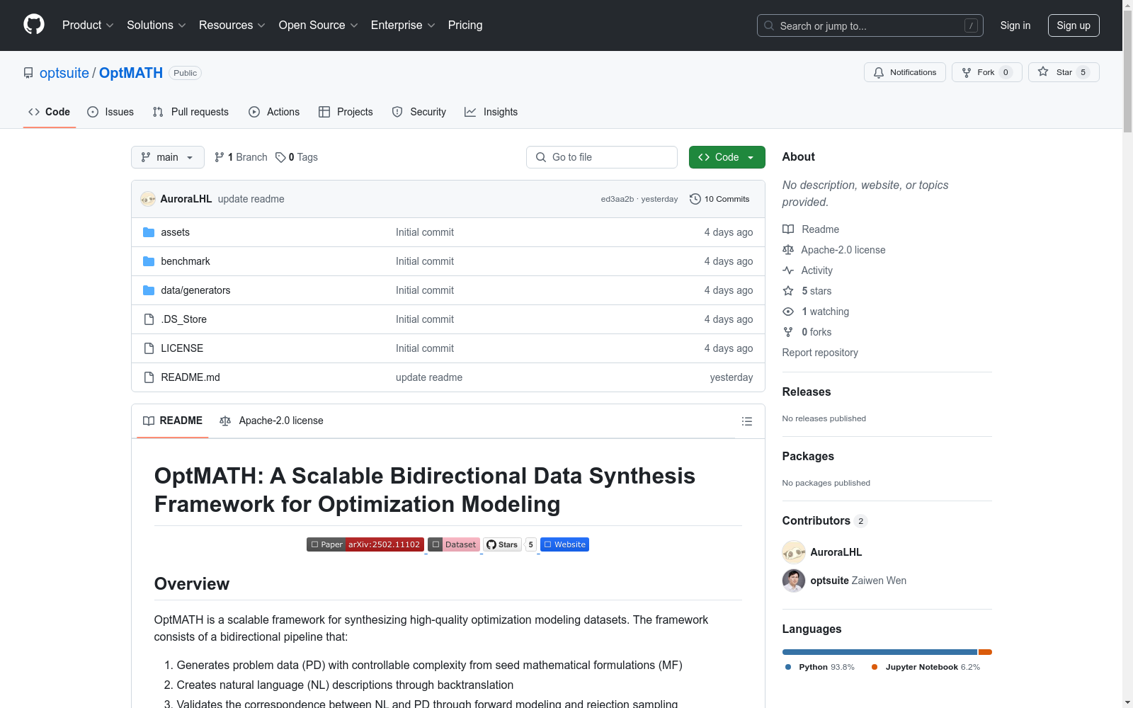The height and width of the screenshot is (708, 1133).
Task: Click the Sign in link
Action: point(1015,25)
